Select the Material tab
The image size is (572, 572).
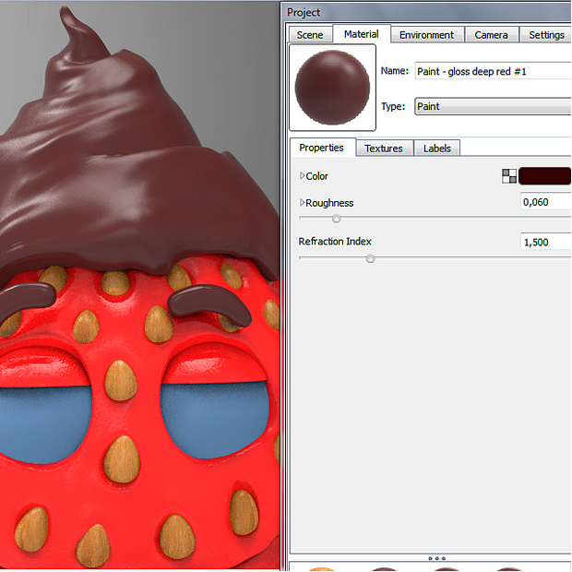click(x=361, y=34)
